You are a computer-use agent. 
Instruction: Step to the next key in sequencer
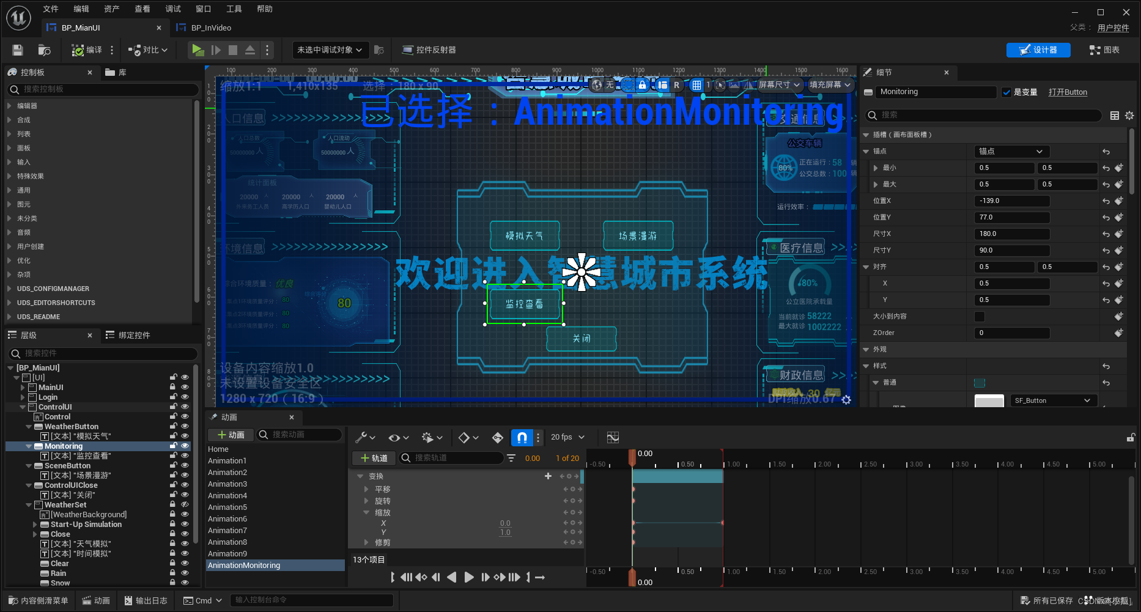pyautogui.click(x=500, y=577)
